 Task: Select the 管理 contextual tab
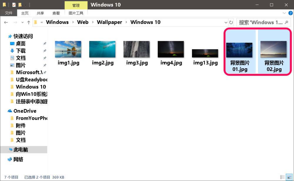[76, 5]
